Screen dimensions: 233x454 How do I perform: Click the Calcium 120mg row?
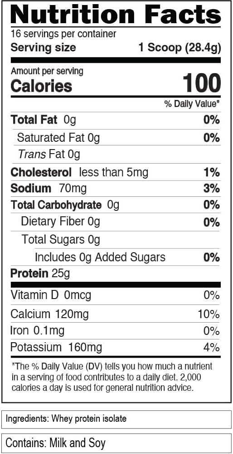[x=116, y=314]
